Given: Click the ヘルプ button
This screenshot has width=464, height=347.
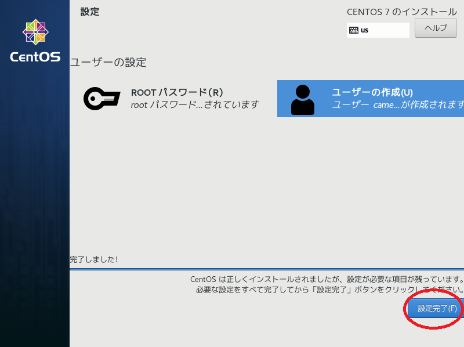Looking at the screenshot, I should click(436, 28).
